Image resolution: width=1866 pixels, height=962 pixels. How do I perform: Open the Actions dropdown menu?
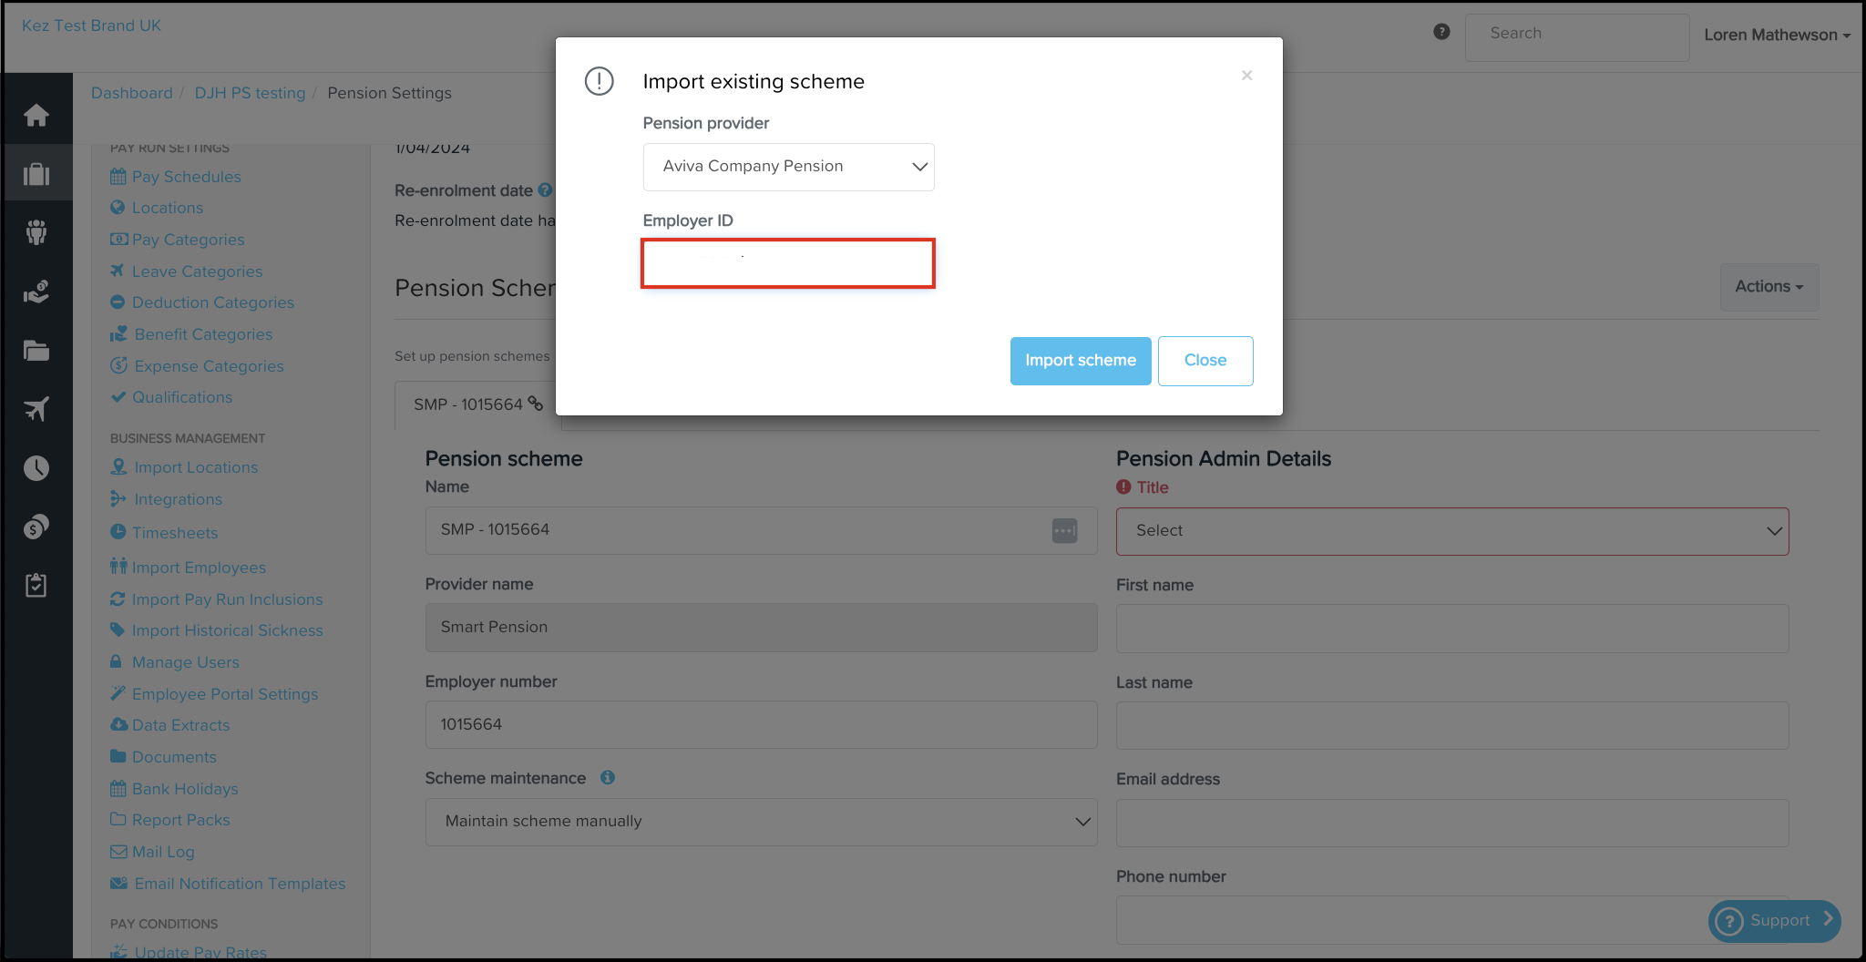pyautogui.click(x=1769, y=287)
